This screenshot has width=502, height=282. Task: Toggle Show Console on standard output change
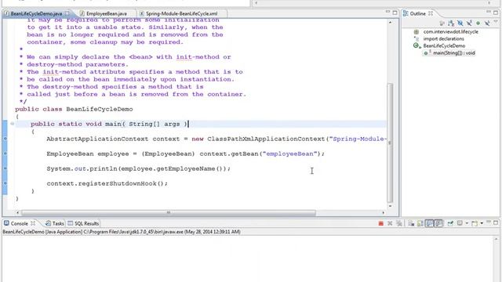[429, 223]
